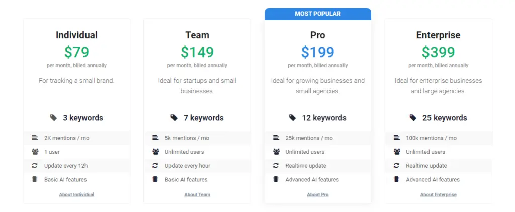Click the Enterprise plan heading
Screen dimensions: 515x212
pyautogui.click(x=438, y=35)
